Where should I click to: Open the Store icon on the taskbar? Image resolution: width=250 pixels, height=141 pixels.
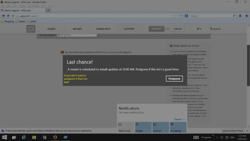pos(45,137)
